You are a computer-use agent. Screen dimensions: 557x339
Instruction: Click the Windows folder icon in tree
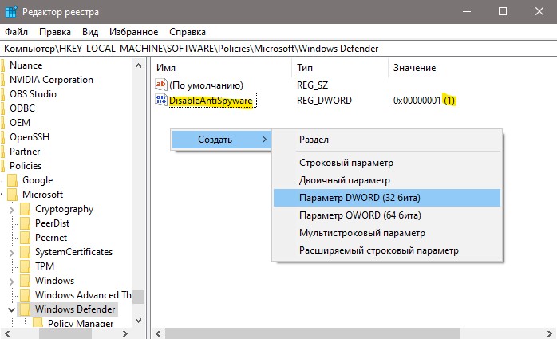tap(26, 281)
